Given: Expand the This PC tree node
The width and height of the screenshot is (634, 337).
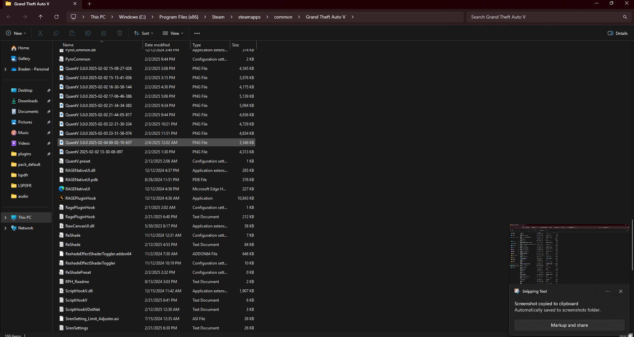Looking at the screenshot, I should click(x=5, y=217).
